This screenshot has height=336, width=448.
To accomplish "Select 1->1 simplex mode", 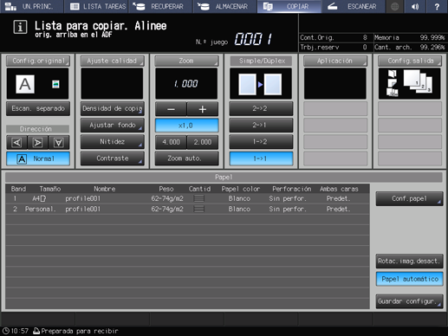I will pyautogui.click(x=261, y=158).
